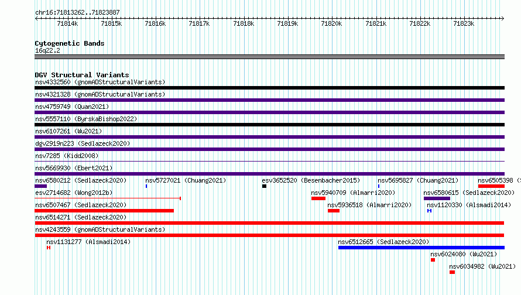
Task: Click red nsv5936518 variant block
Action: 334,211
